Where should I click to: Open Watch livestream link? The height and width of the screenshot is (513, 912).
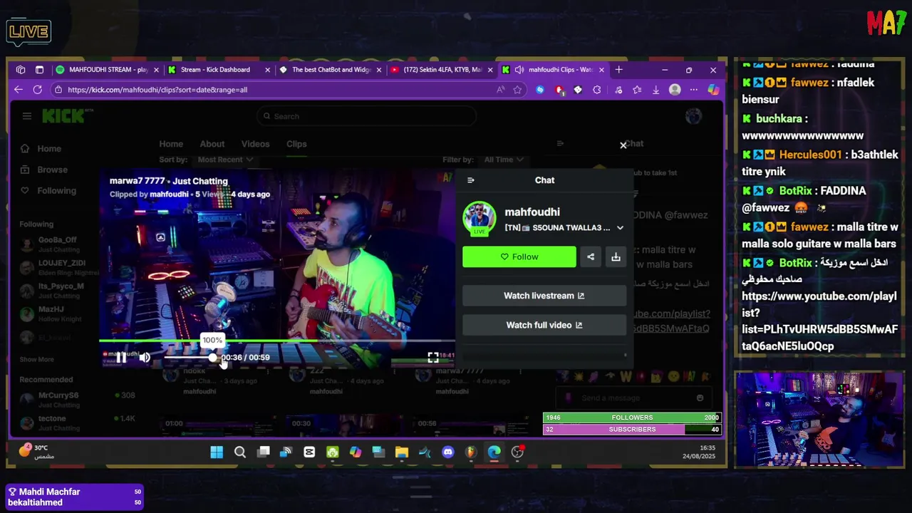(544, 296)
